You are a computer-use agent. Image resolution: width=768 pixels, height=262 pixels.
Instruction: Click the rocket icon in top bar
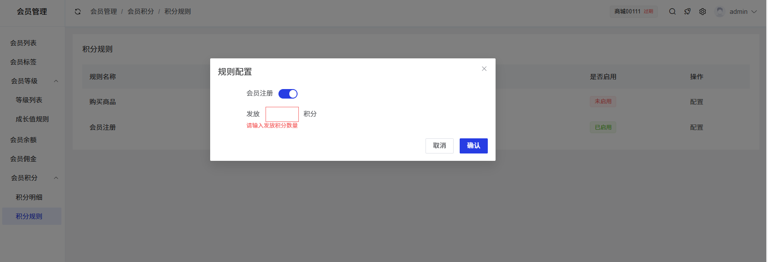pos(688,12)
